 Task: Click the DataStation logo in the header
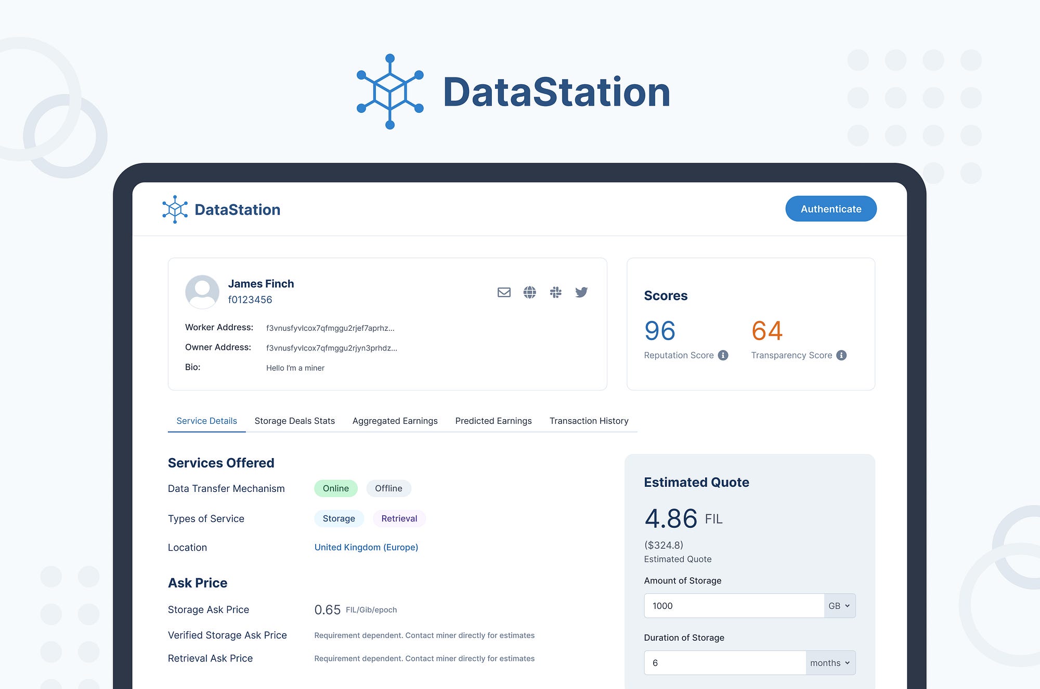221,210
